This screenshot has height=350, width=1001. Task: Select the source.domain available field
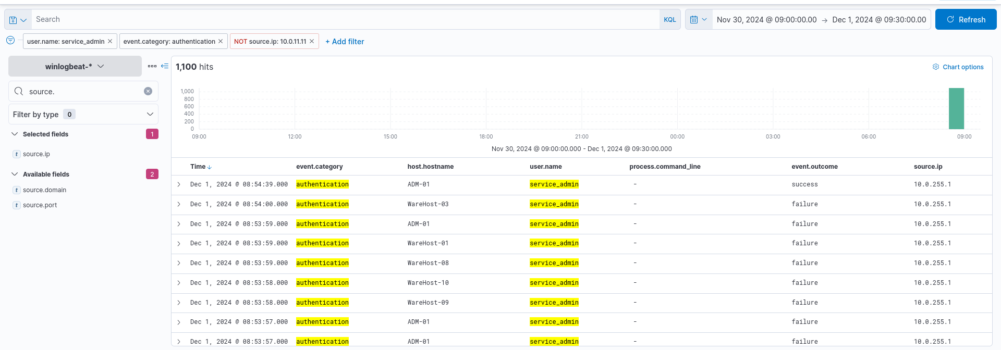[44, 190]
